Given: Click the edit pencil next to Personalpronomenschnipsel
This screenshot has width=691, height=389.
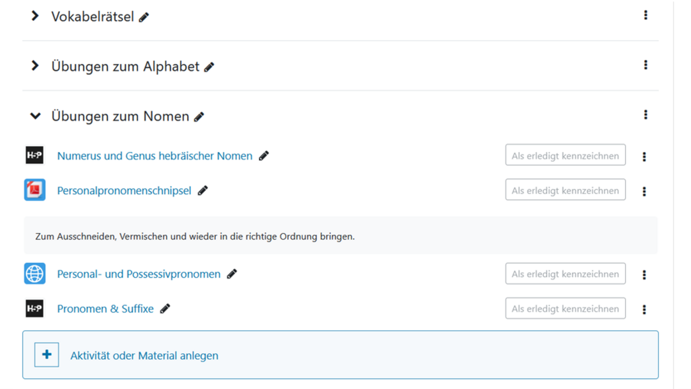Looking at the screenshot, I should (x=203, y=191).
